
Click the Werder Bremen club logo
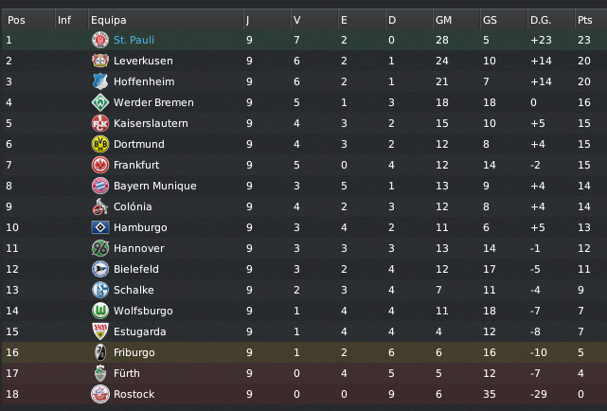[x=99, y=102]
